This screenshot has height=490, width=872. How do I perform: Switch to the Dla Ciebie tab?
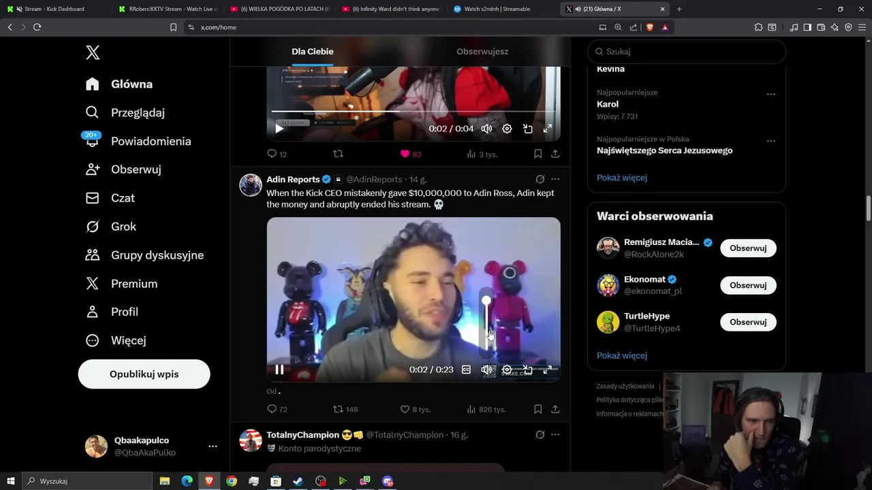(x=313, y=52)
